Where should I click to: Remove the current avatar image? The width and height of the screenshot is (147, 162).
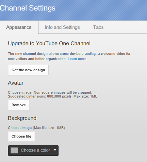click(19, 105)
